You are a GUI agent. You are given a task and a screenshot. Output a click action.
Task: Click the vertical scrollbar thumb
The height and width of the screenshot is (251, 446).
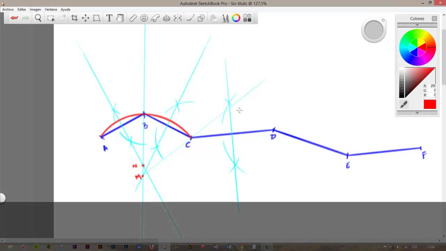(444, 58)
